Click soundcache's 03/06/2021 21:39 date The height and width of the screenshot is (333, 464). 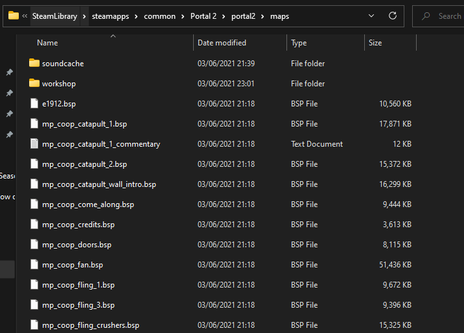pyautogui.click(x=226, y=64)
